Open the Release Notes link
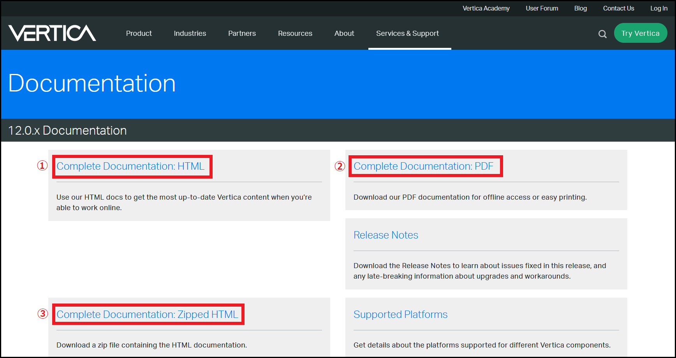 (x=386, y=235)
